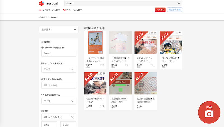The height and width of the screenshot is (127, 224).
Task: Click the brand tag icon in header
Action: [64, 10]
